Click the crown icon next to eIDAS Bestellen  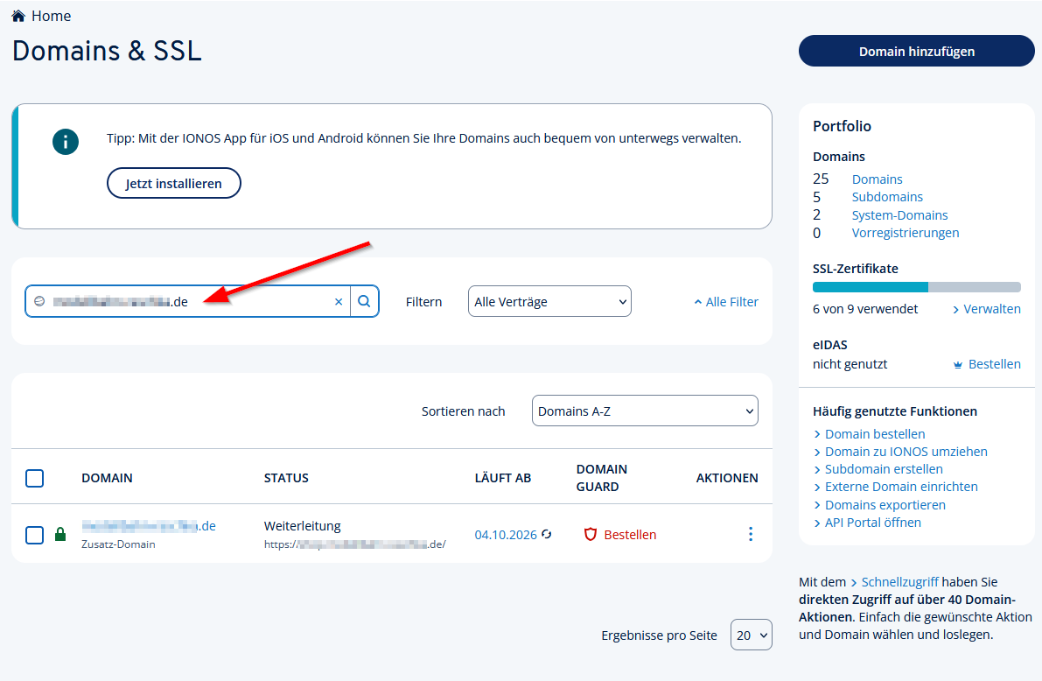point(958,364)
